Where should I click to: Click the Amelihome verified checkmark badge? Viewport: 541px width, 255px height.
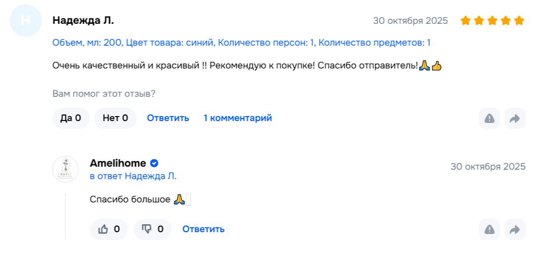(x=154, y=163)
